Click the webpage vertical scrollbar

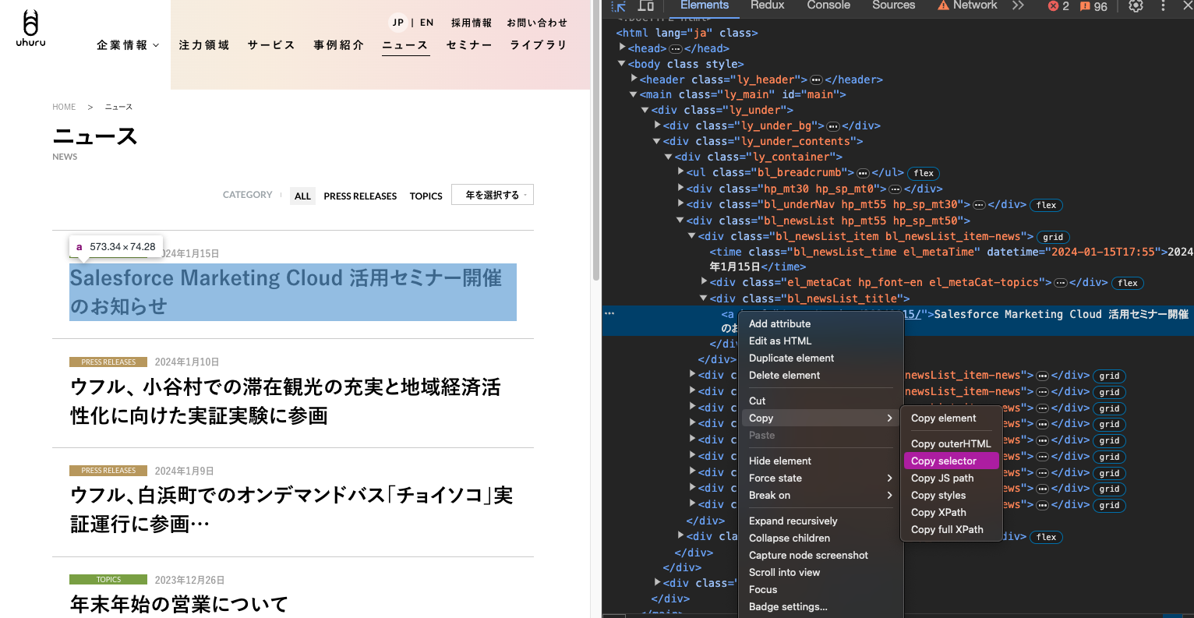[x=596, y=140]
